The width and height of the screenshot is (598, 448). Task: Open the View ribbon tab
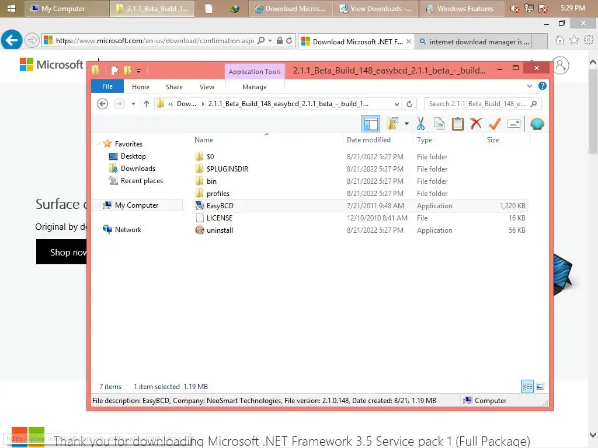point(207,87)
